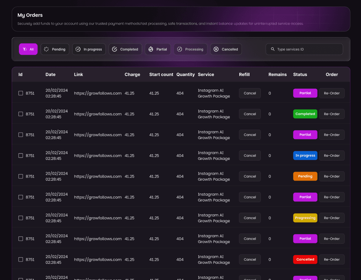Click the Status column header
The image size is (361, 280).
300,74
